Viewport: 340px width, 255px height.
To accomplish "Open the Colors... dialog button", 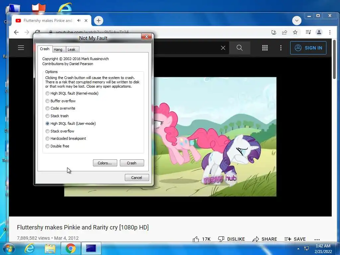I will pos(105,163).
